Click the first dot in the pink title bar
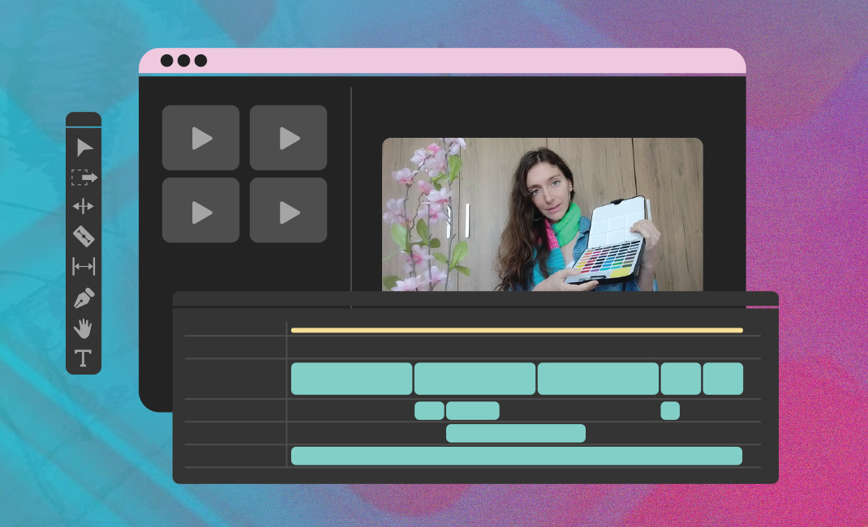 (x=167, y=61)
